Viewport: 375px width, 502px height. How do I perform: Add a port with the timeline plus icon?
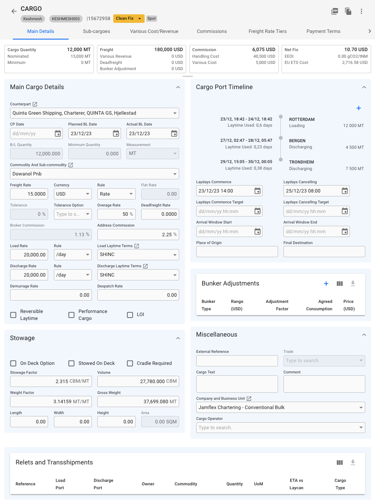(359, 108)
